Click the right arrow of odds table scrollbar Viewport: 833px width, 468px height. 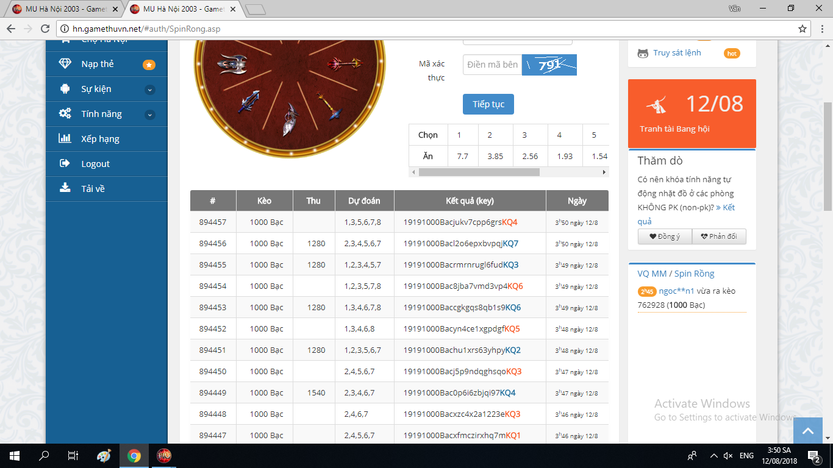(604, 172)
